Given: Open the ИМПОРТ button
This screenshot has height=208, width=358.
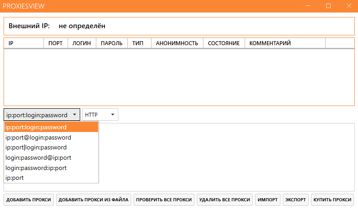Looking at the screenshot, I should tap(267, 200).
